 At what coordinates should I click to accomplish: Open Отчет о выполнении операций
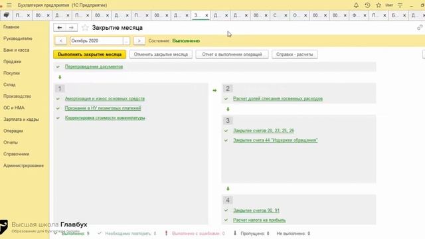(x=232, y=54)
